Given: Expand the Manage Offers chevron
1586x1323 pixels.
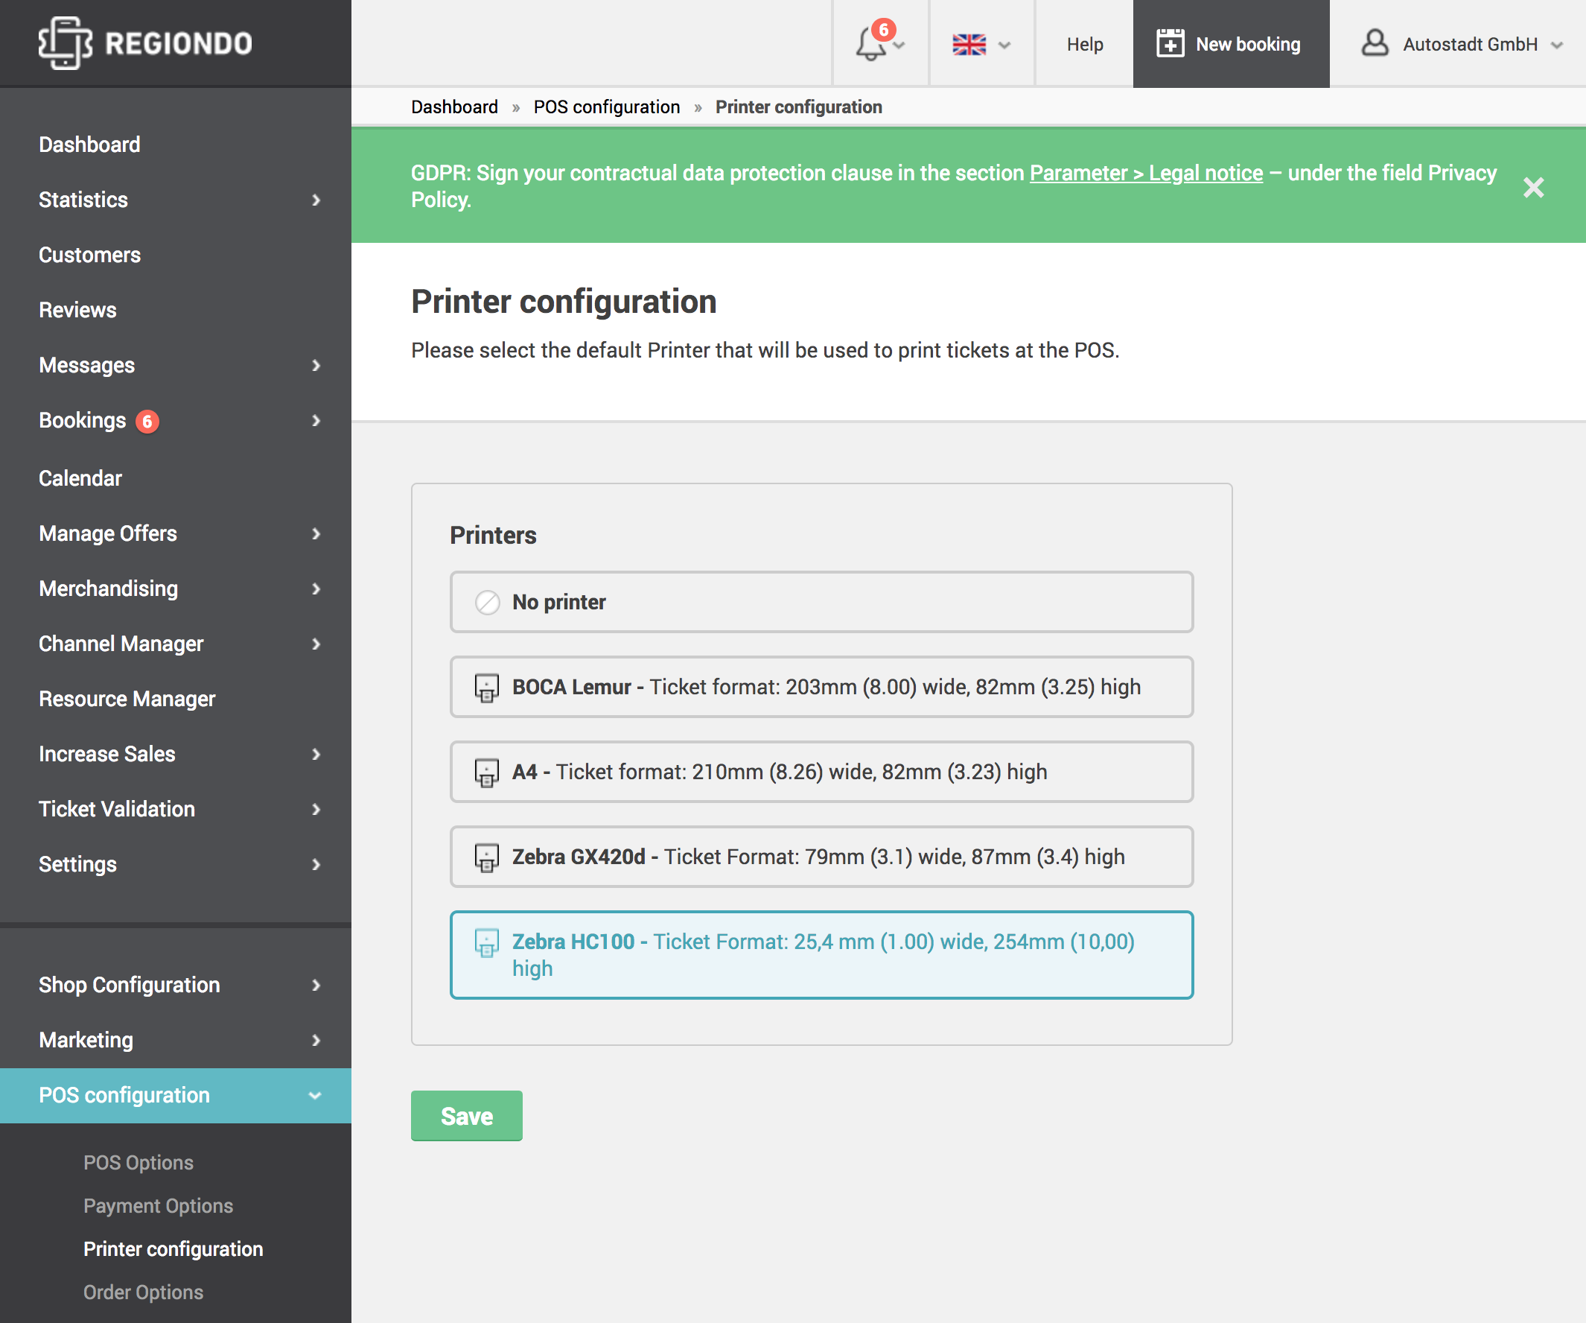Looking at the screenshot, I should click(316, 534).
